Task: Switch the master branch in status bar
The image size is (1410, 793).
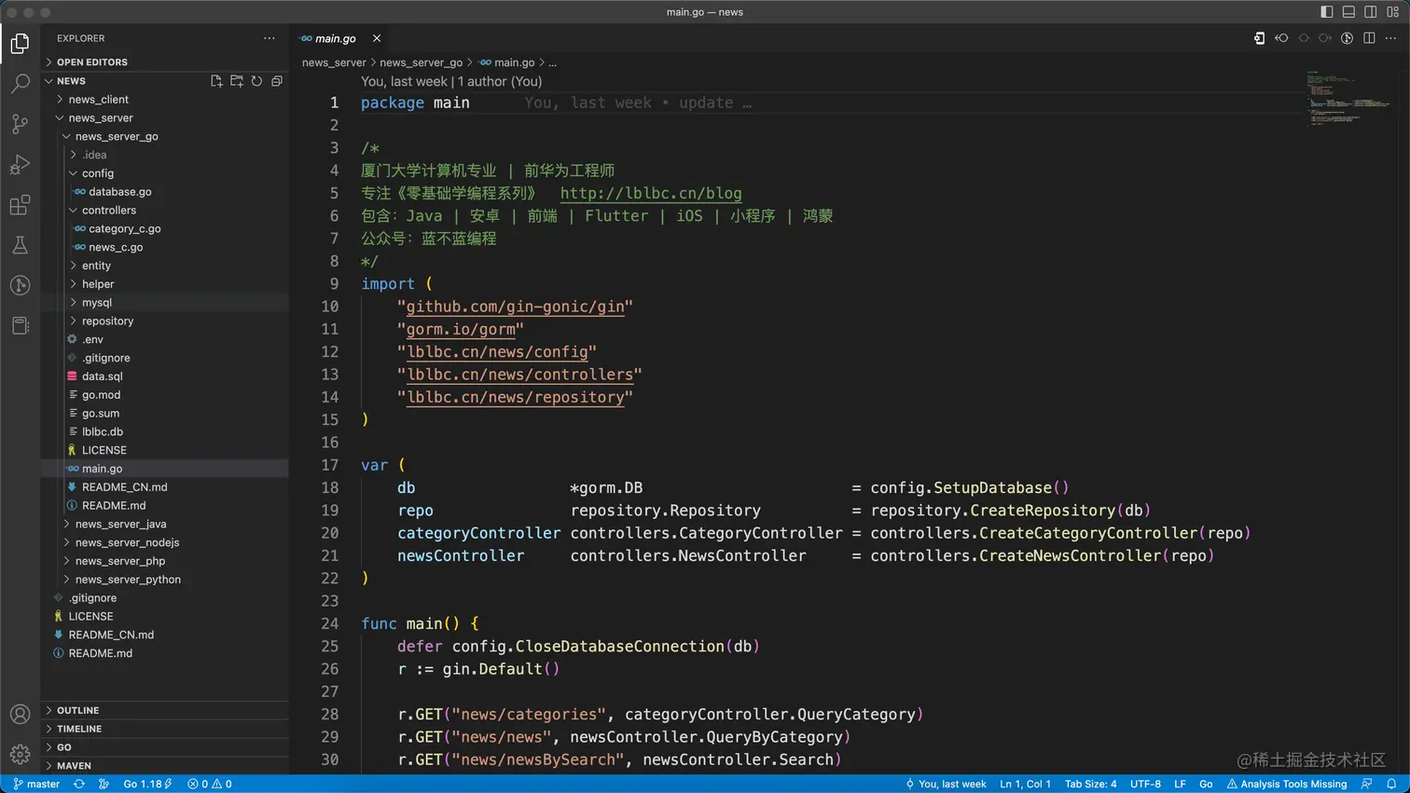Action: click(37, 785)
